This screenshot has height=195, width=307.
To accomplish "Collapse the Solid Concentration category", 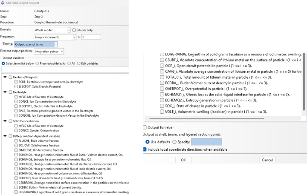I will tap(5, 121).
